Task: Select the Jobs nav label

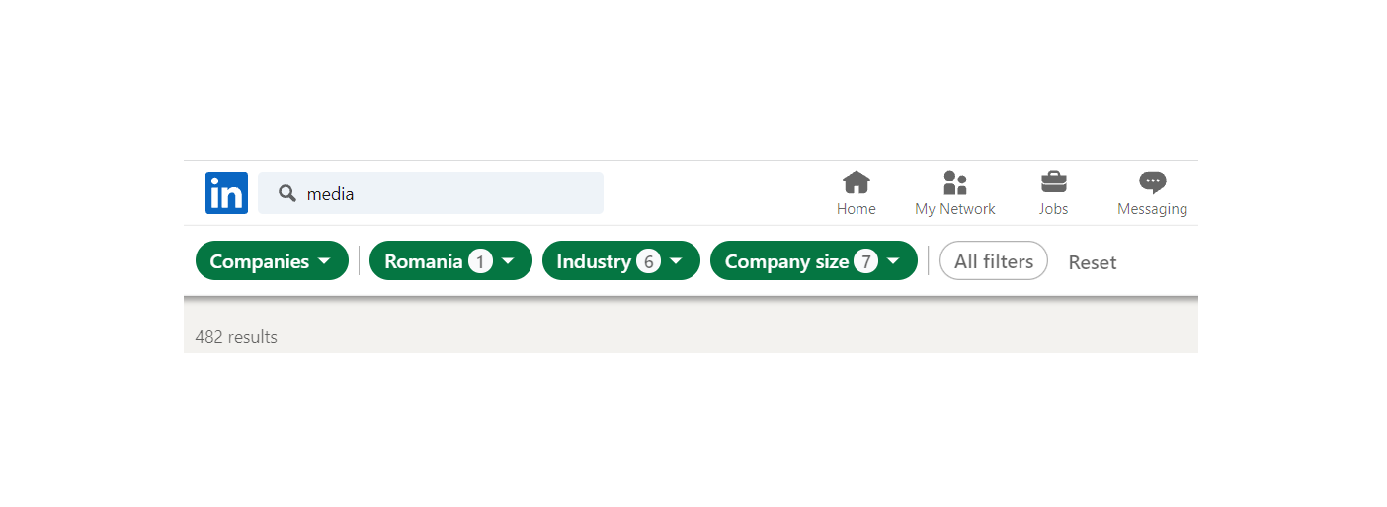Action: pyautogui.click(x=1053, y=209)
